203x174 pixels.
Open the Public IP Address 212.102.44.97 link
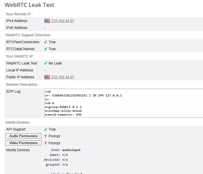click(x=63, y=77)
